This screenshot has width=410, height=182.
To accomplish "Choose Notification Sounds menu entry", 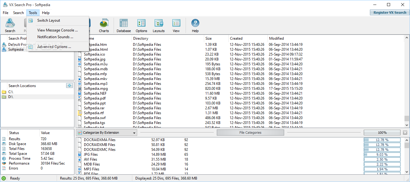I will (58, 37).
